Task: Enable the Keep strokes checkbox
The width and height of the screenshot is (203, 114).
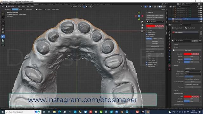Action: (x=147, y=66)
